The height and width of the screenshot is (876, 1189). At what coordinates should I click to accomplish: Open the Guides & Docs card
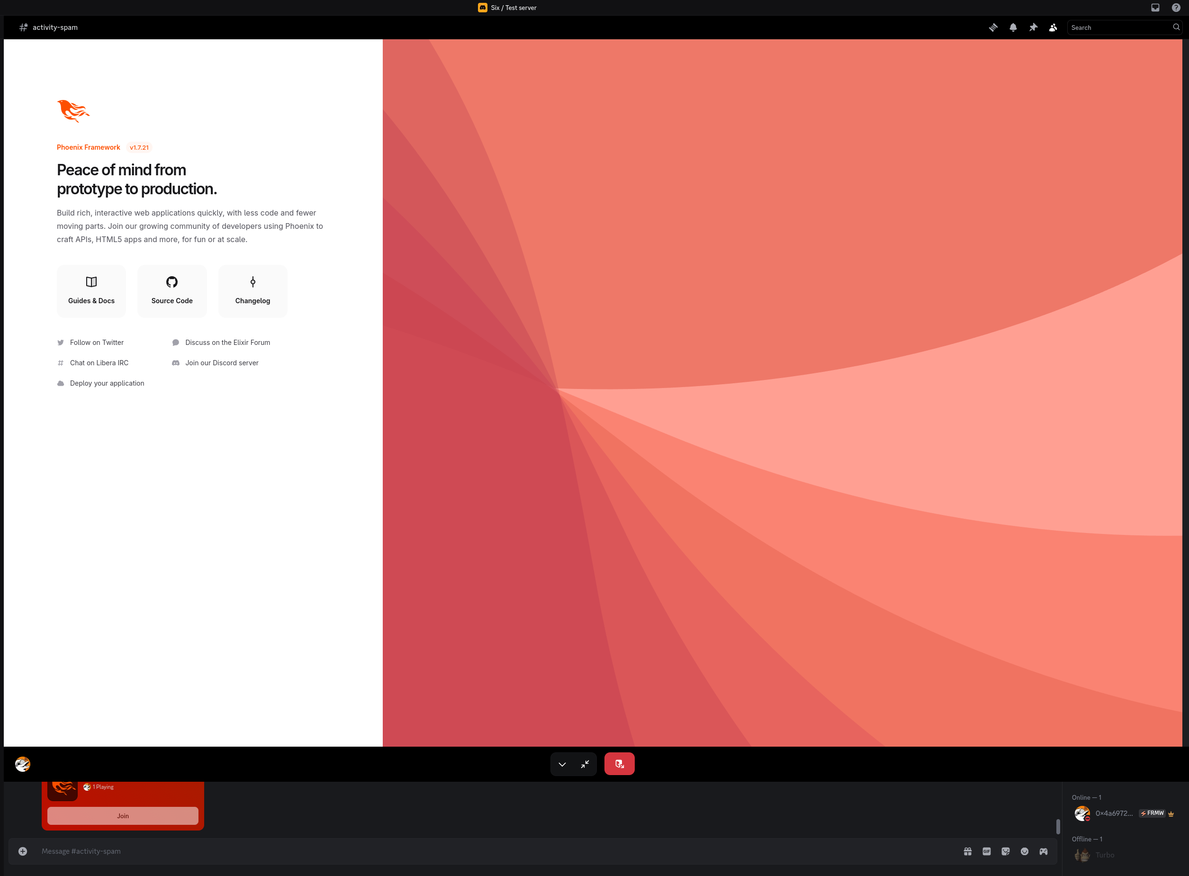point(91,291)
